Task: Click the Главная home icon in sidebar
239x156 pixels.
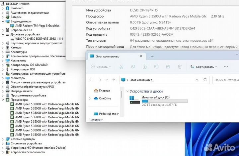Action: pos(96,91)
